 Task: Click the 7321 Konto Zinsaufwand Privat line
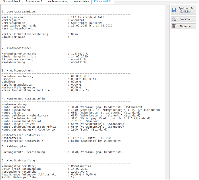click(x=86, y=121)
